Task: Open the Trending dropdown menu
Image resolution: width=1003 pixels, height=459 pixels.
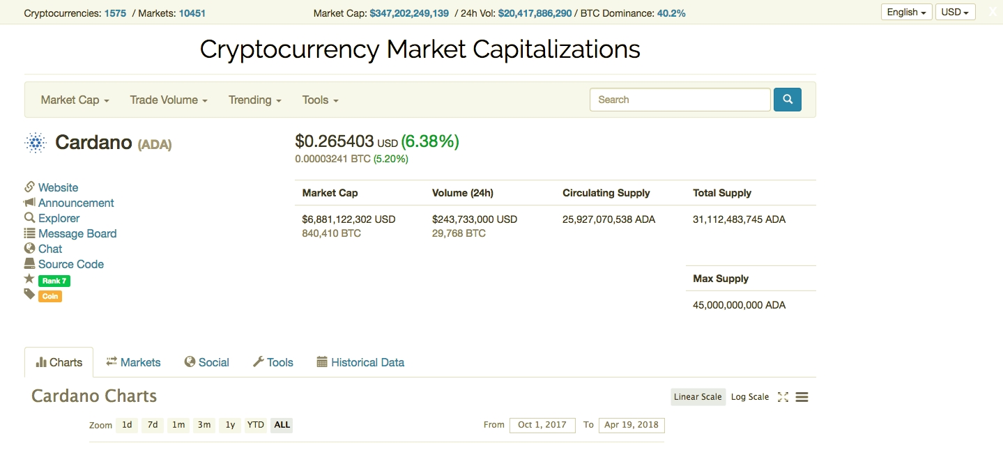Action: [255, 100]
